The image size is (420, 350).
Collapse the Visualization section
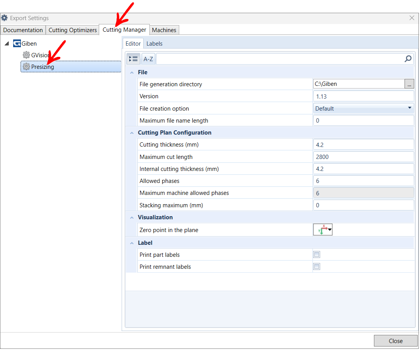pos(132,218)
